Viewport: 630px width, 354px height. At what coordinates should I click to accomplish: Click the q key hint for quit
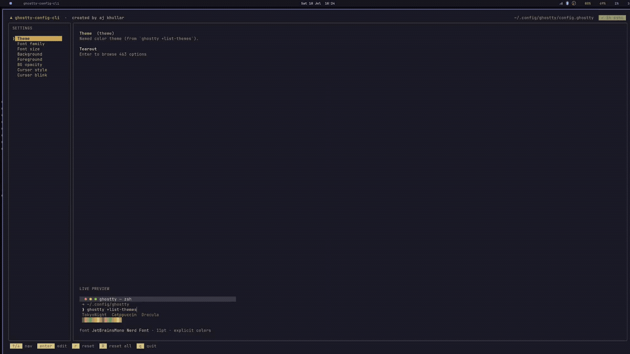tap(140, 346)
